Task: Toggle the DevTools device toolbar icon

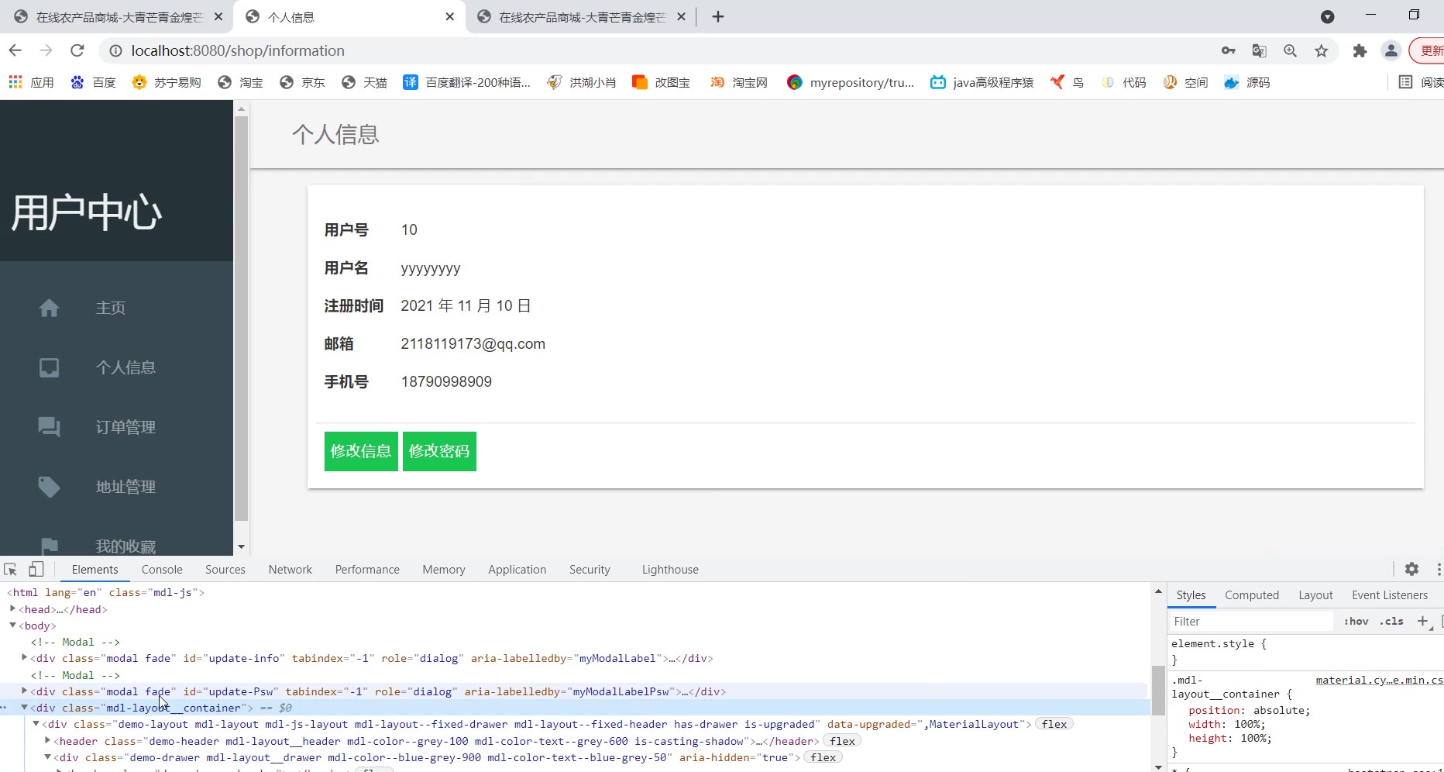Action: 36,569
